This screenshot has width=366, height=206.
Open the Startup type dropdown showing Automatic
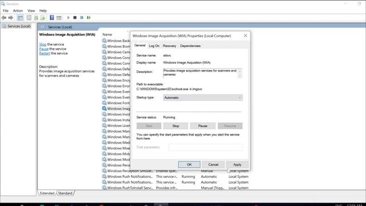click(x=202, y=98)
